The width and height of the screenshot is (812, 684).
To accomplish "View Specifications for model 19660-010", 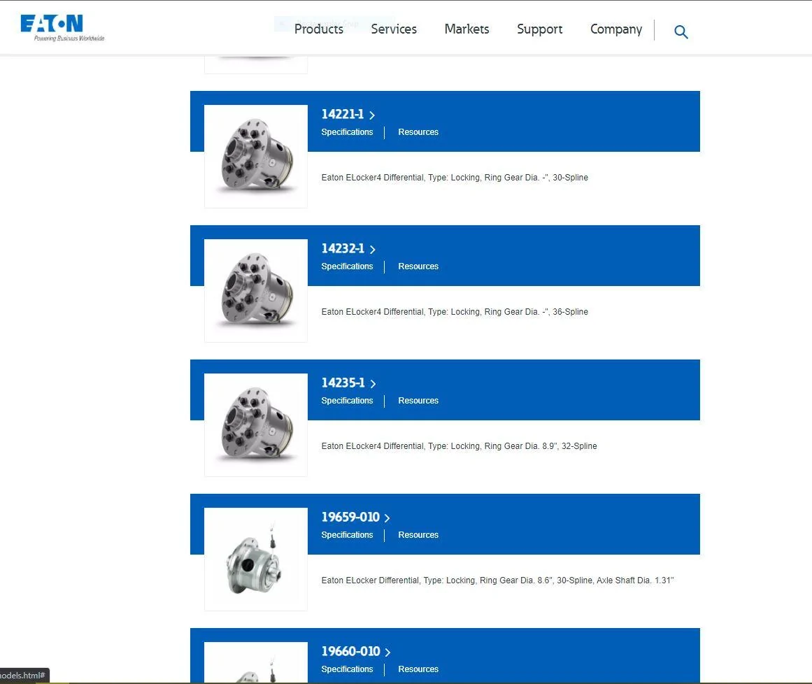I will pos(347,669).
